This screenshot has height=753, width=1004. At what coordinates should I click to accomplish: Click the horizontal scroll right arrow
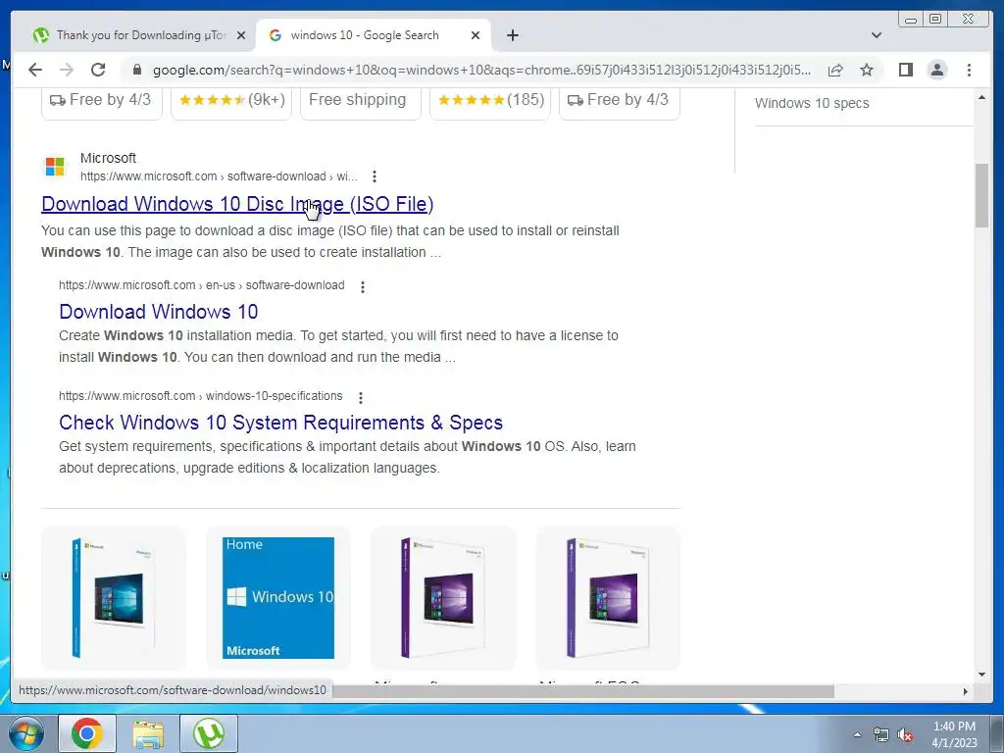[x=966, y=691]
